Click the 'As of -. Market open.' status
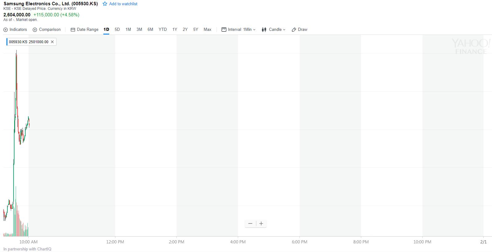 [21, 20]
